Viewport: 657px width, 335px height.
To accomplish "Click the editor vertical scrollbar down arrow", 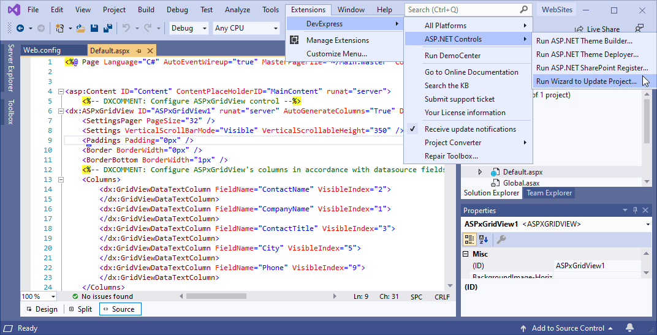I will click(450, 285).
